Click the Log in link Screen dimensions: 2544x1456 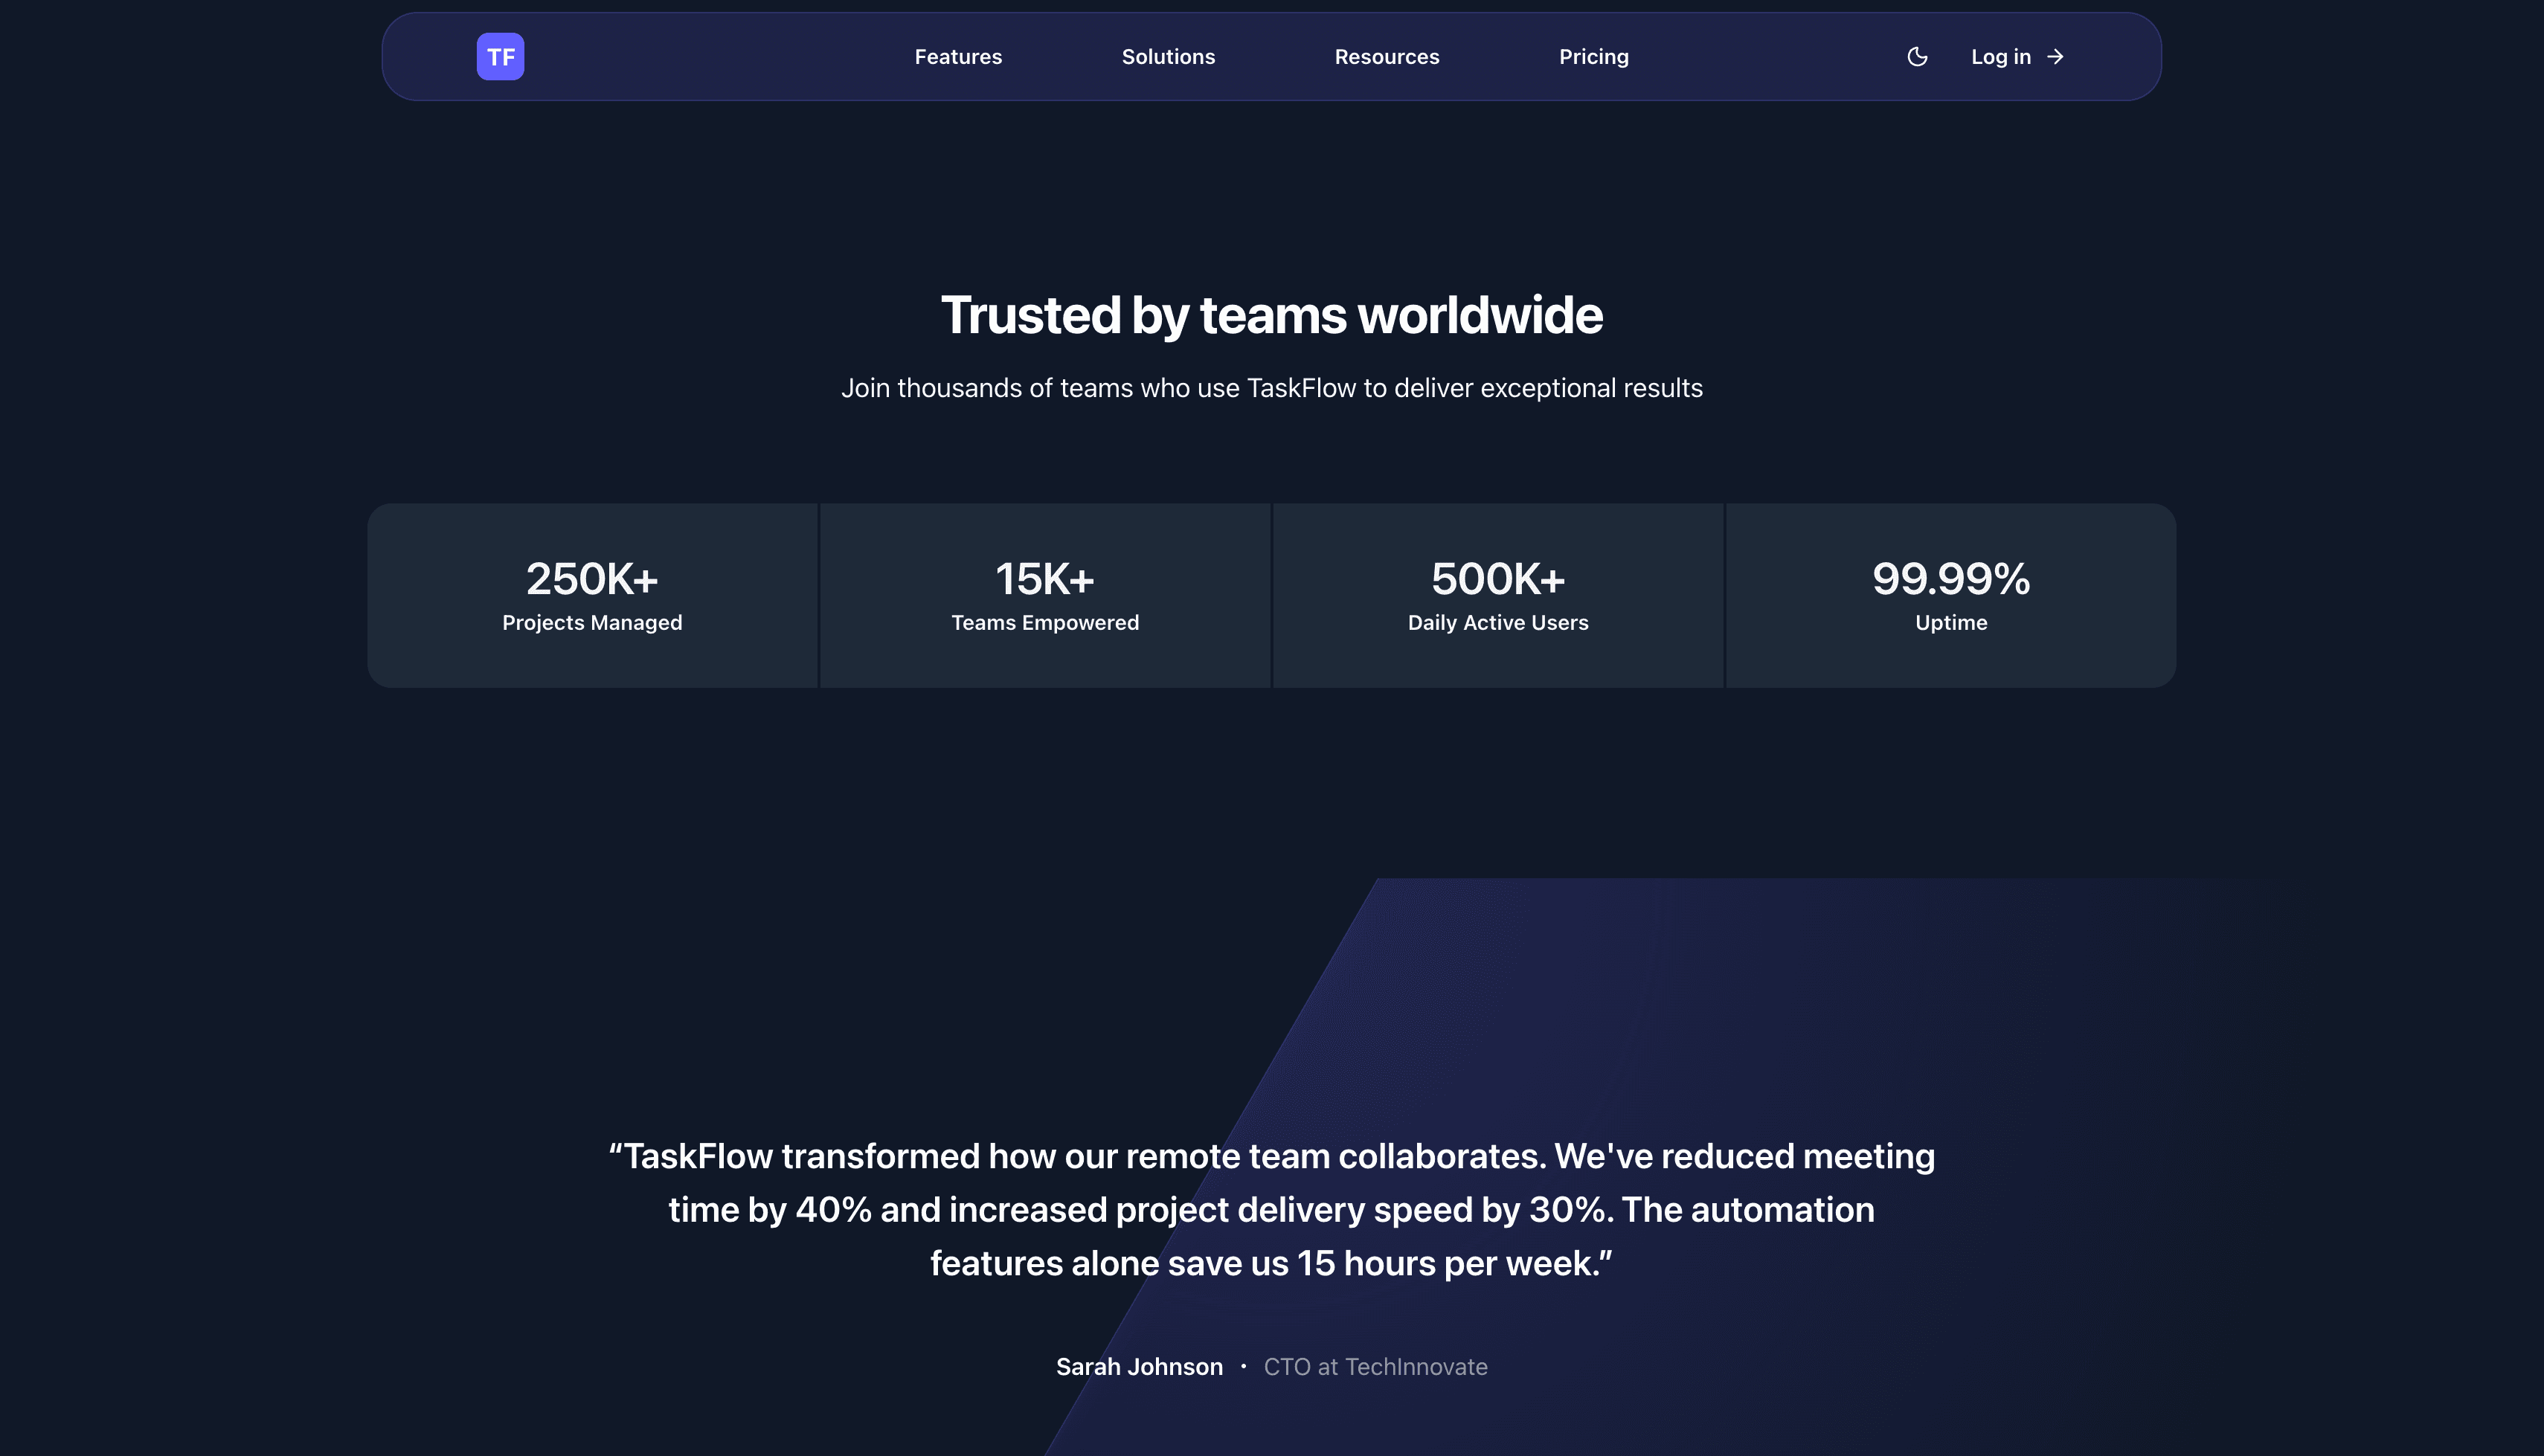pyautogui.click(x=2000, y=57)
